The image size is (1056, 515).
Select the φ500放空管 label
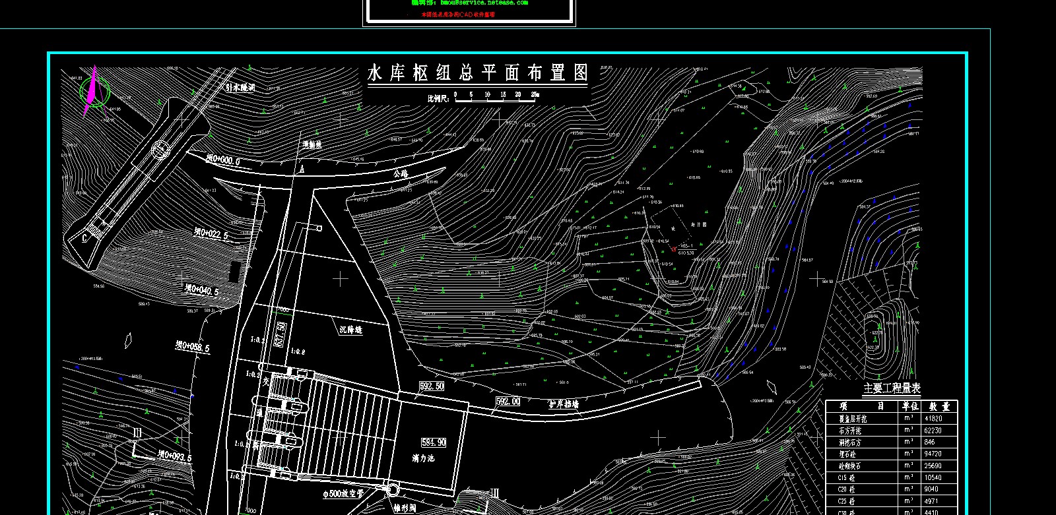pyautogui.click(x=343, y=493)
